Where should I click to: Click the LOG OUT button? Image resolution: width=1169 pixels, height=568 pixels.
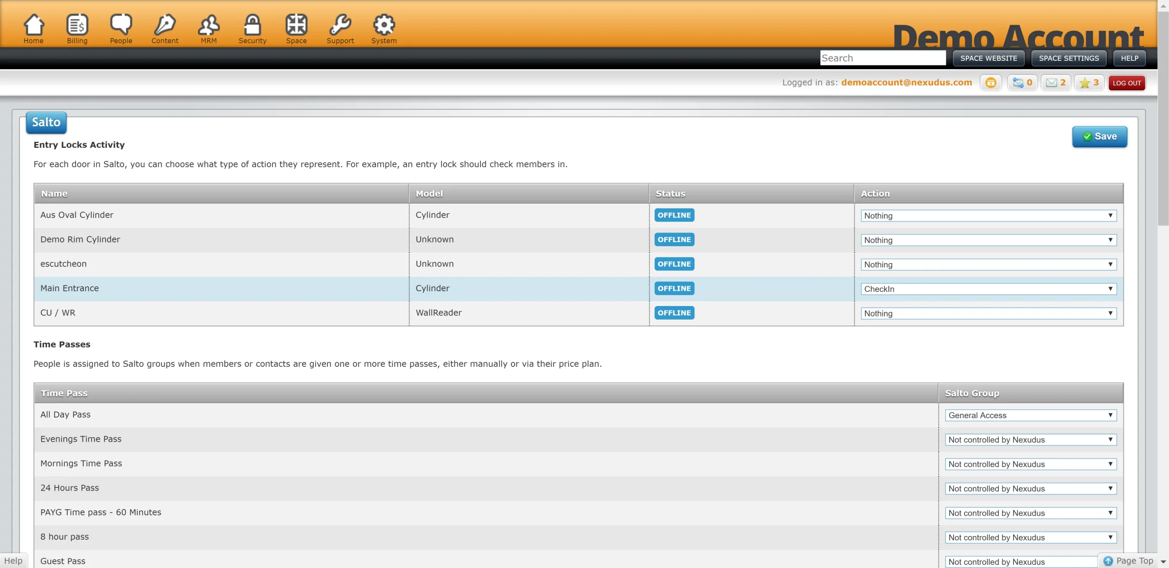click(x=1127, y=83)
